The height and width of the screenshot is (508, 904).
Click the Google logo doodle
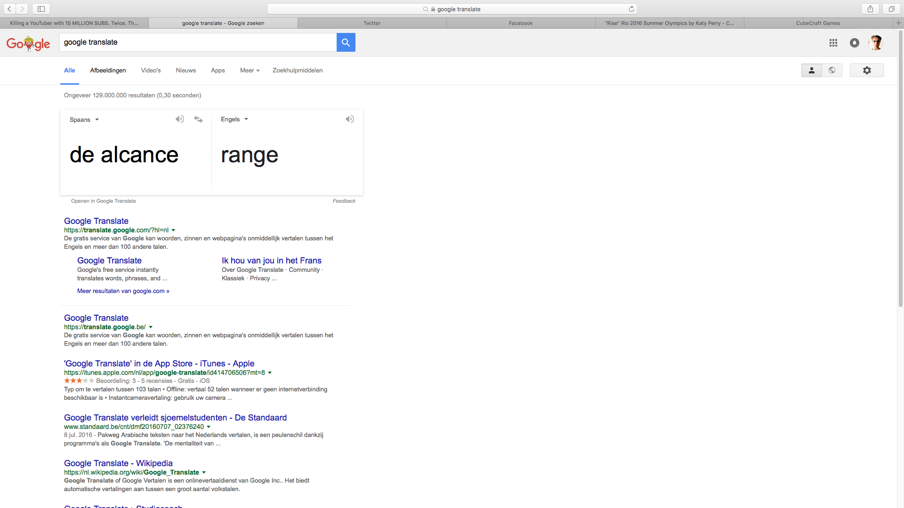pos(28,43)
